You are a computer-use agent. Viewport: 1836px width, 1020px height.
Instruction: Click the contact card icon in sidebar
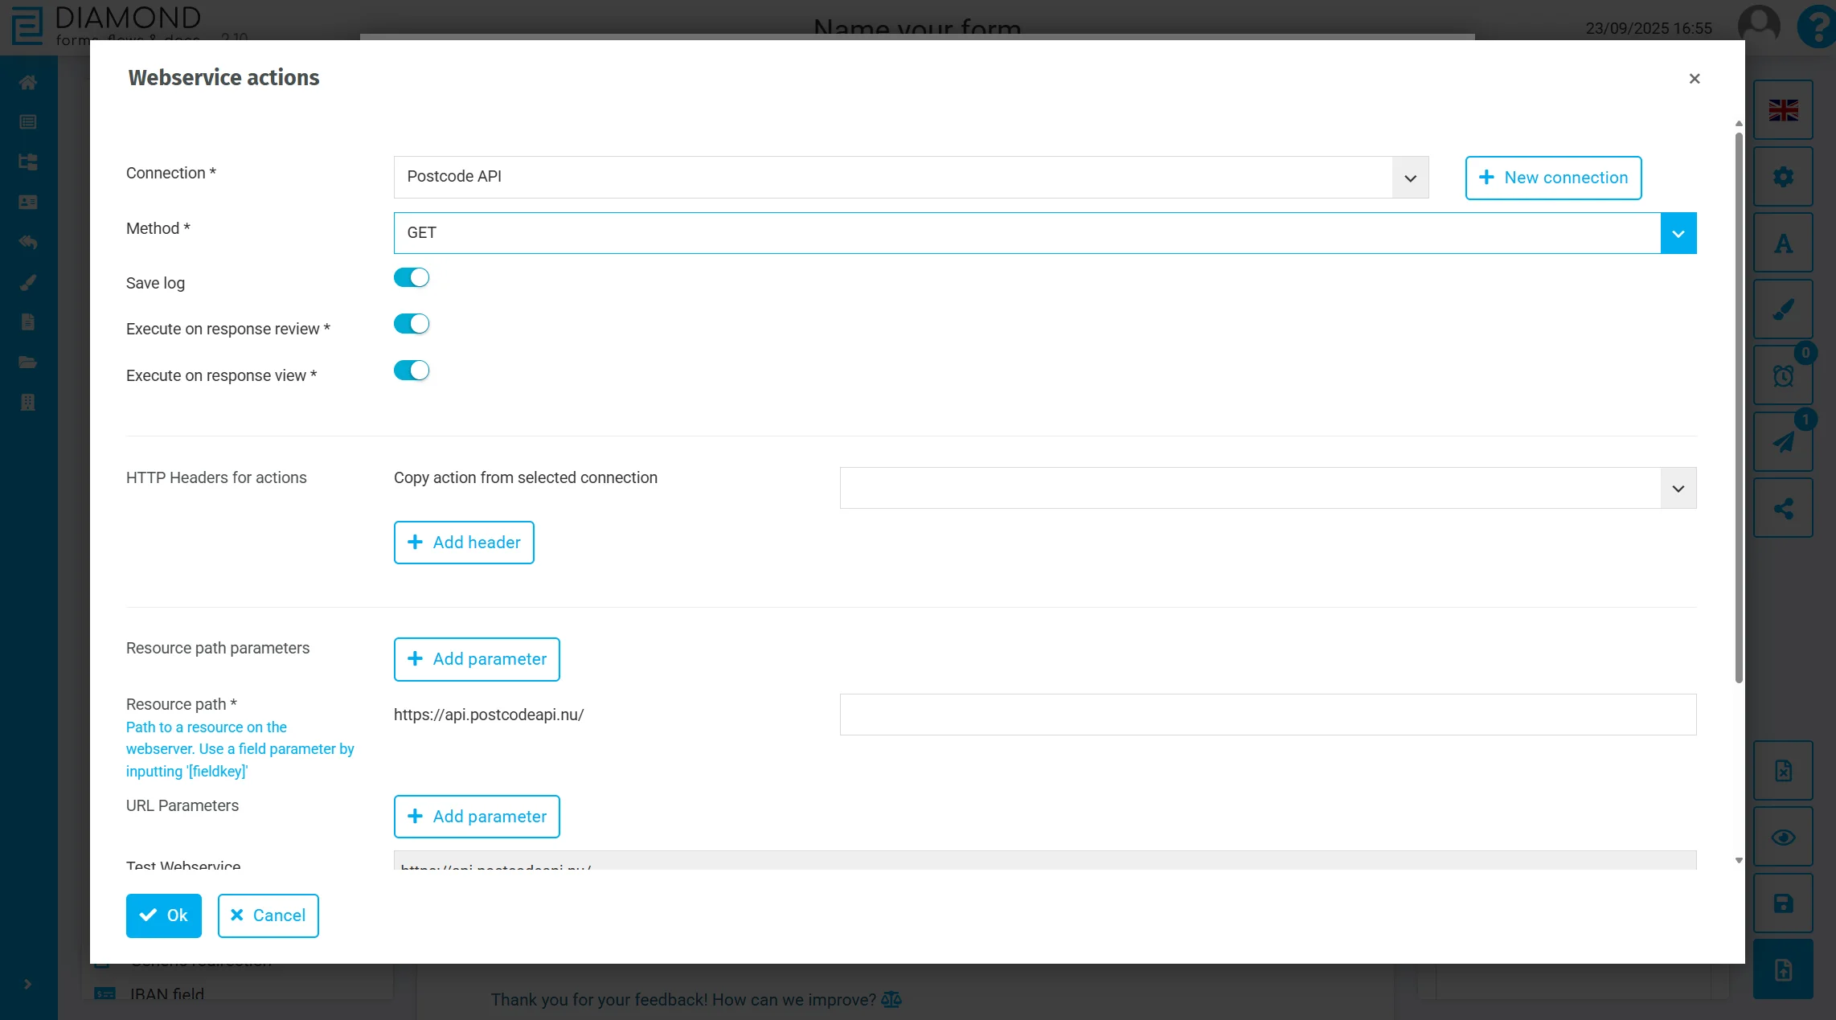point(27,202)
